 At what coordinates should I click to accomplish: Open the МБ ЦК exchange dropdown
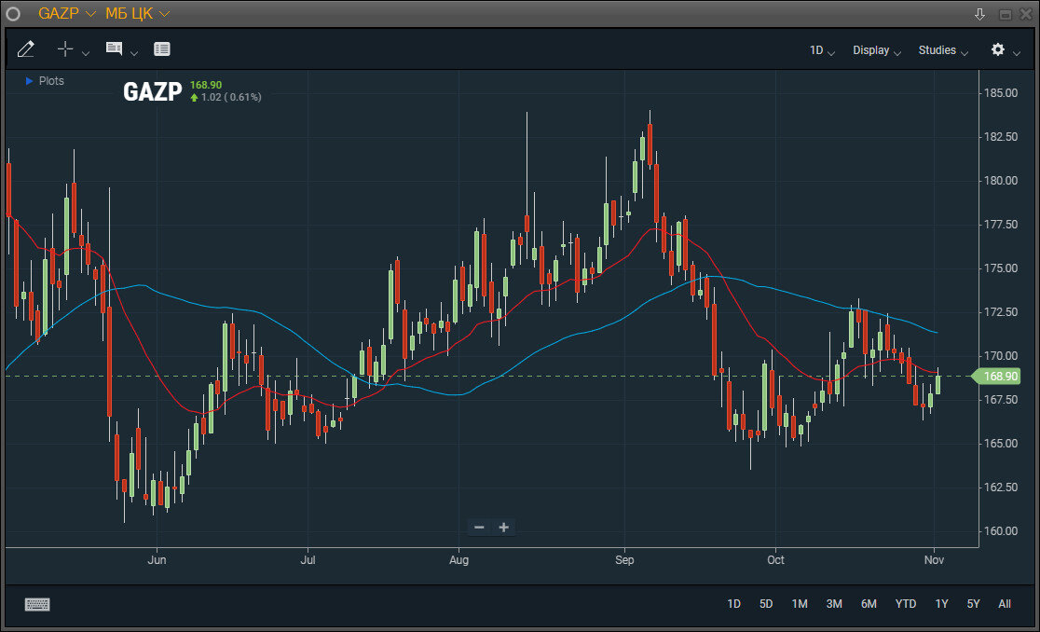tap(137, 13)
